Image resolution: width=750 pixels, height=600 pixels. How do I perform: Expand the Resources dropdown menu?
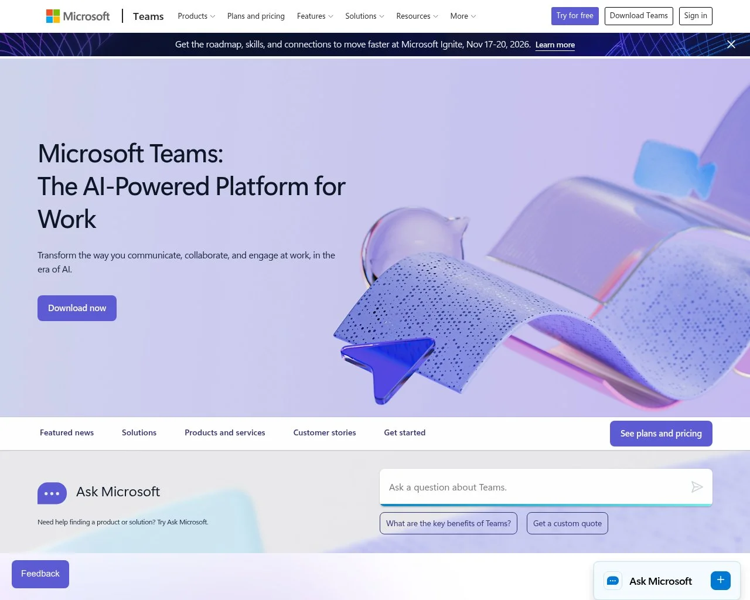click(417, 16)
